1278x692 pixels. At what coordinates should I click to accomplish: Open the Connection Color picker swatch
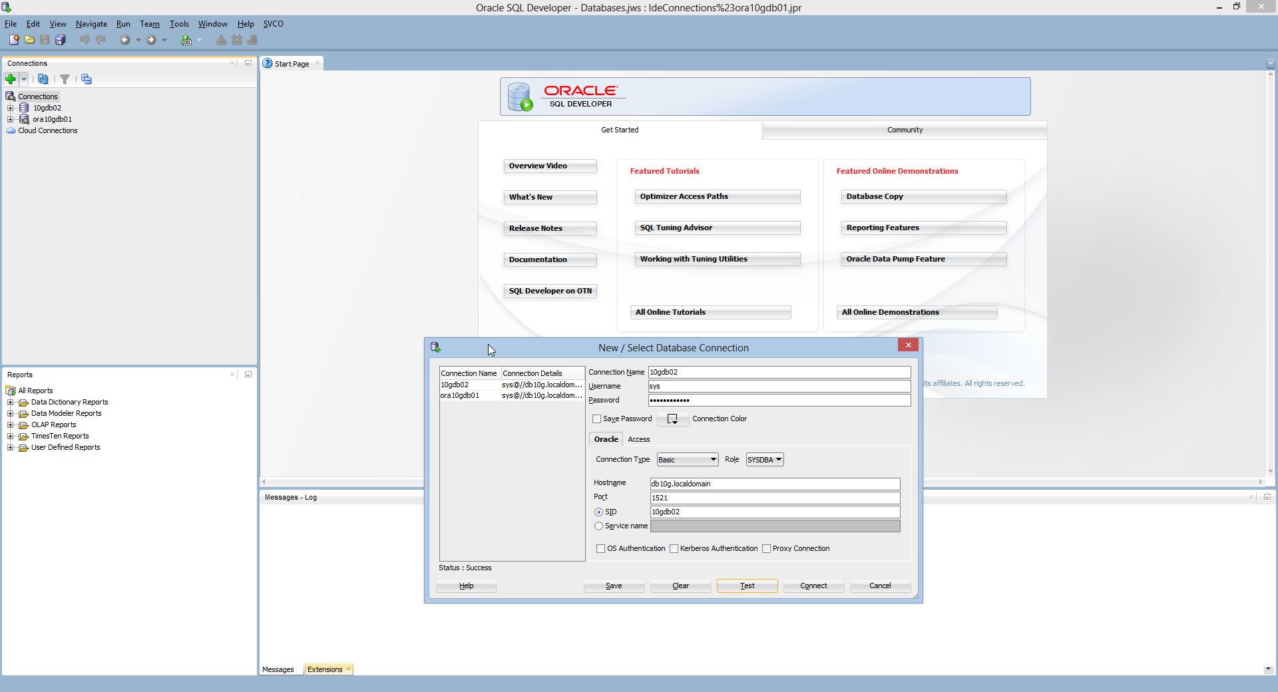point(673,419)
